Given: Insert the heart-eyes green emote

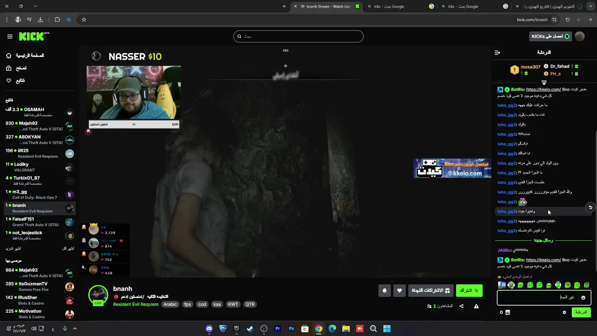Looking at the screenshot, I should point(568,285).
